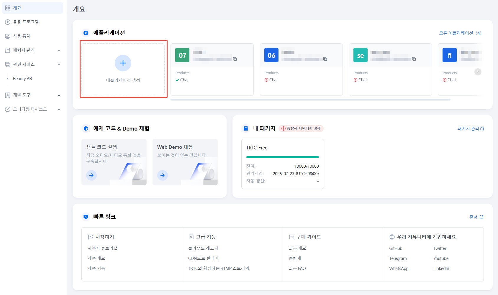Open the 과금 FAQ link
This screenshot has width=498, height=295.
point(297,268)
